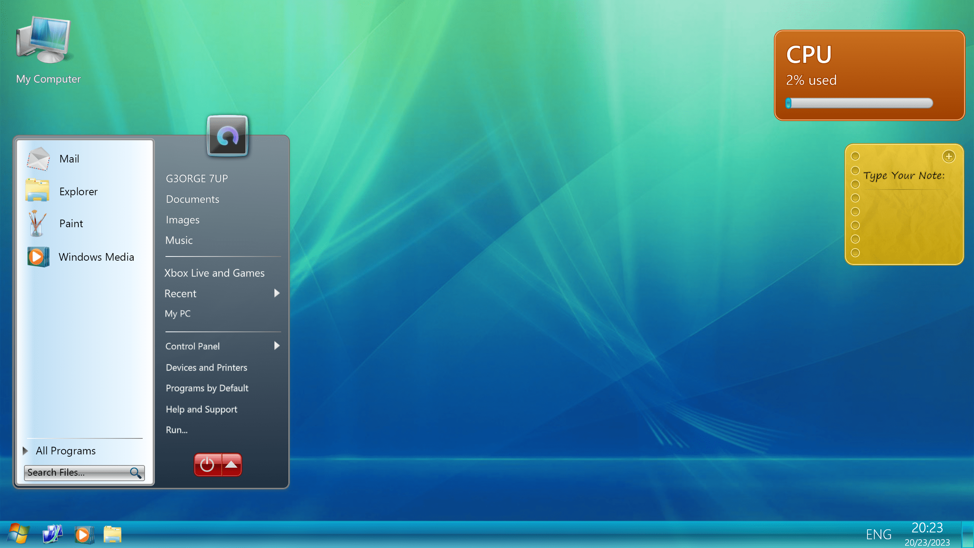Click the magnifier search icon
This screenshot has height=548, width=974.
135,473
